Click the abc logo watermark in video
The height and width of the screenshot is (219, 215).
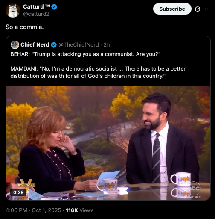click(x=195, y=189)
